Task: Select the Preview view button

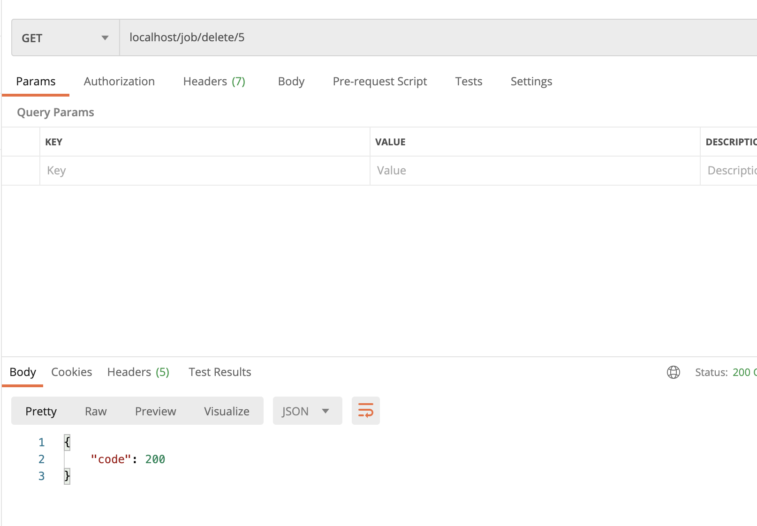Action: pyautogui.click(x=156, y=411)
